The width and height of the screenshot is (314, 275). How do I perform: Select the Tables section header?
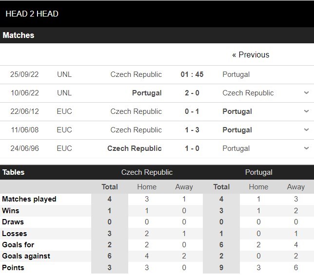14,172
